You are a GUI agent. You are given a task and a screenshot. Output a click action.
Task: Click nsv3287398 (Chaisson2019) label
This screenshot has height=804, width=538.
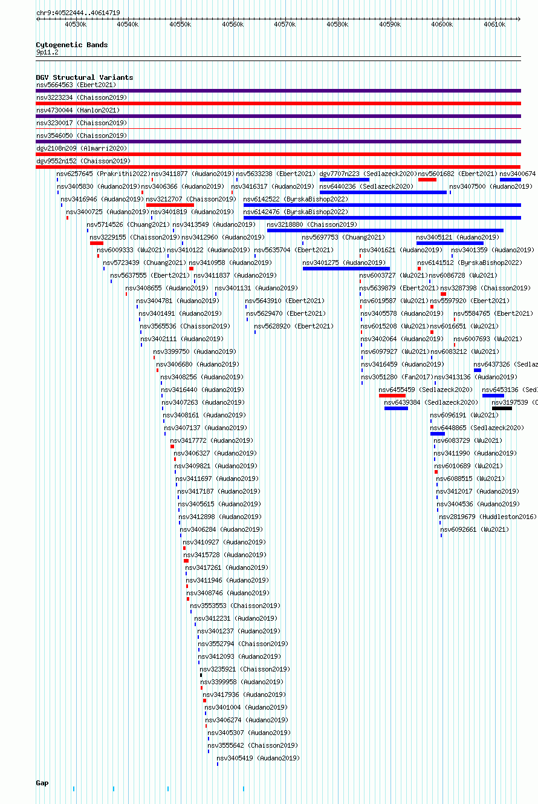(485, 289)
